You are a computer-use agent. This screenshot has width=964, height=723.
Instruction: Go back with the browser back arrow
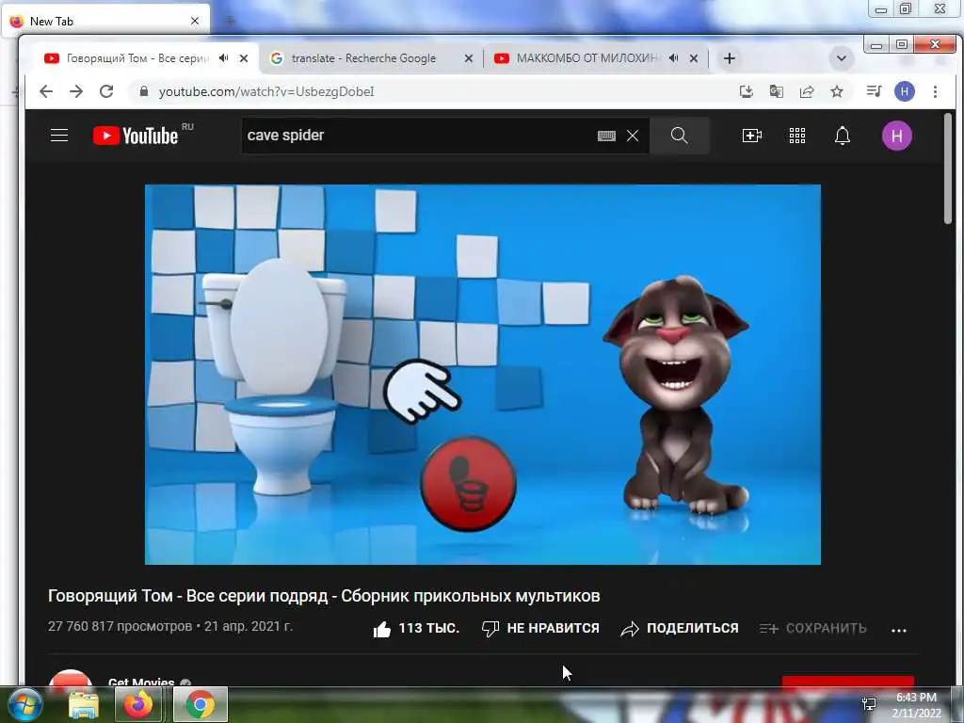pos(46,91)
